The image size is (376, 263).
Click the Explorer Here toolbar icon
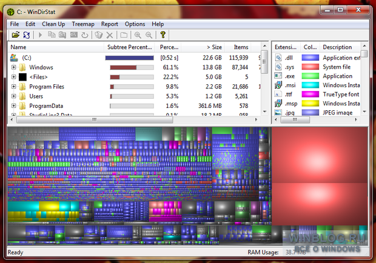[62, 35]
